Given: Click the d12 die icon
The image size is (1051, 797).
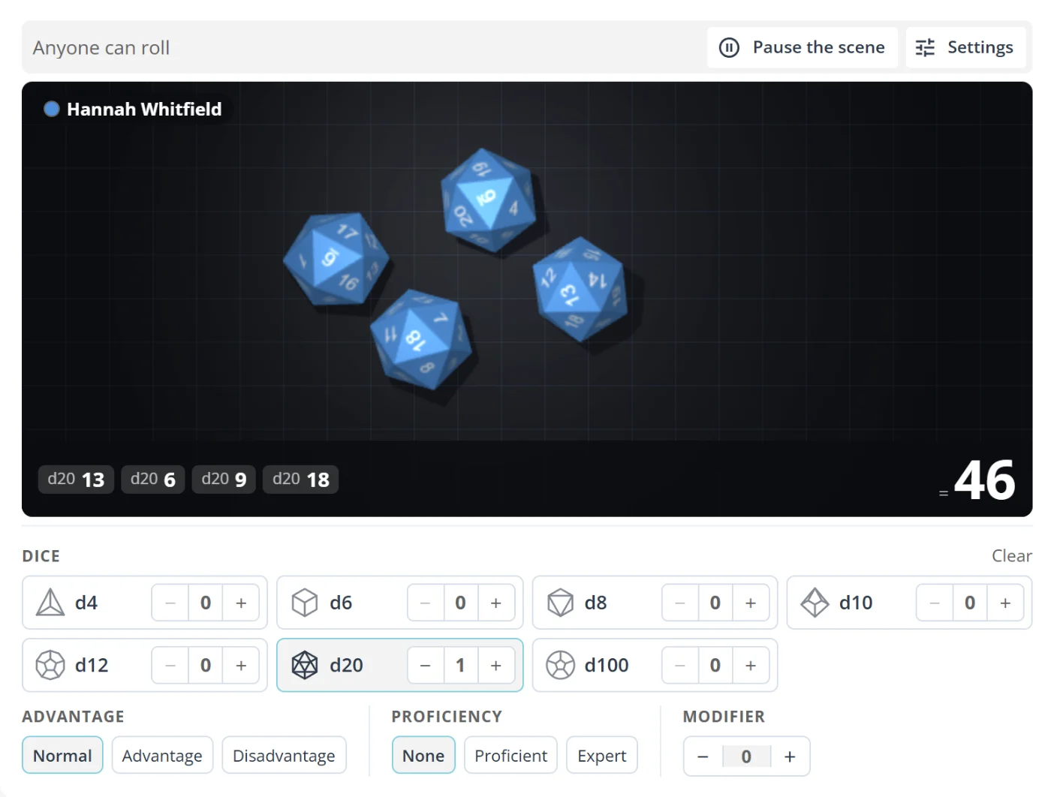Looking at the screenshot, I should 50,665.
